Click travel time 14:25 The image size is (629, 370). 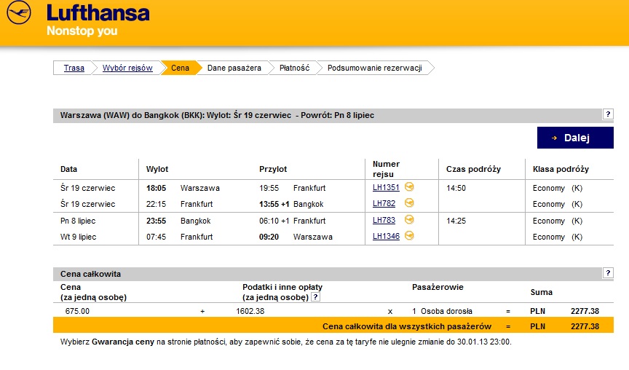[x=456, y=221]
